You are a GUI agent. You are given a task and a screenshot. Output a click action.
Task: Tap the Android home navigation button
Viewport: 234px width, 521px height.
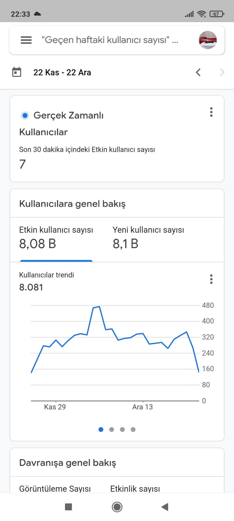117,507
